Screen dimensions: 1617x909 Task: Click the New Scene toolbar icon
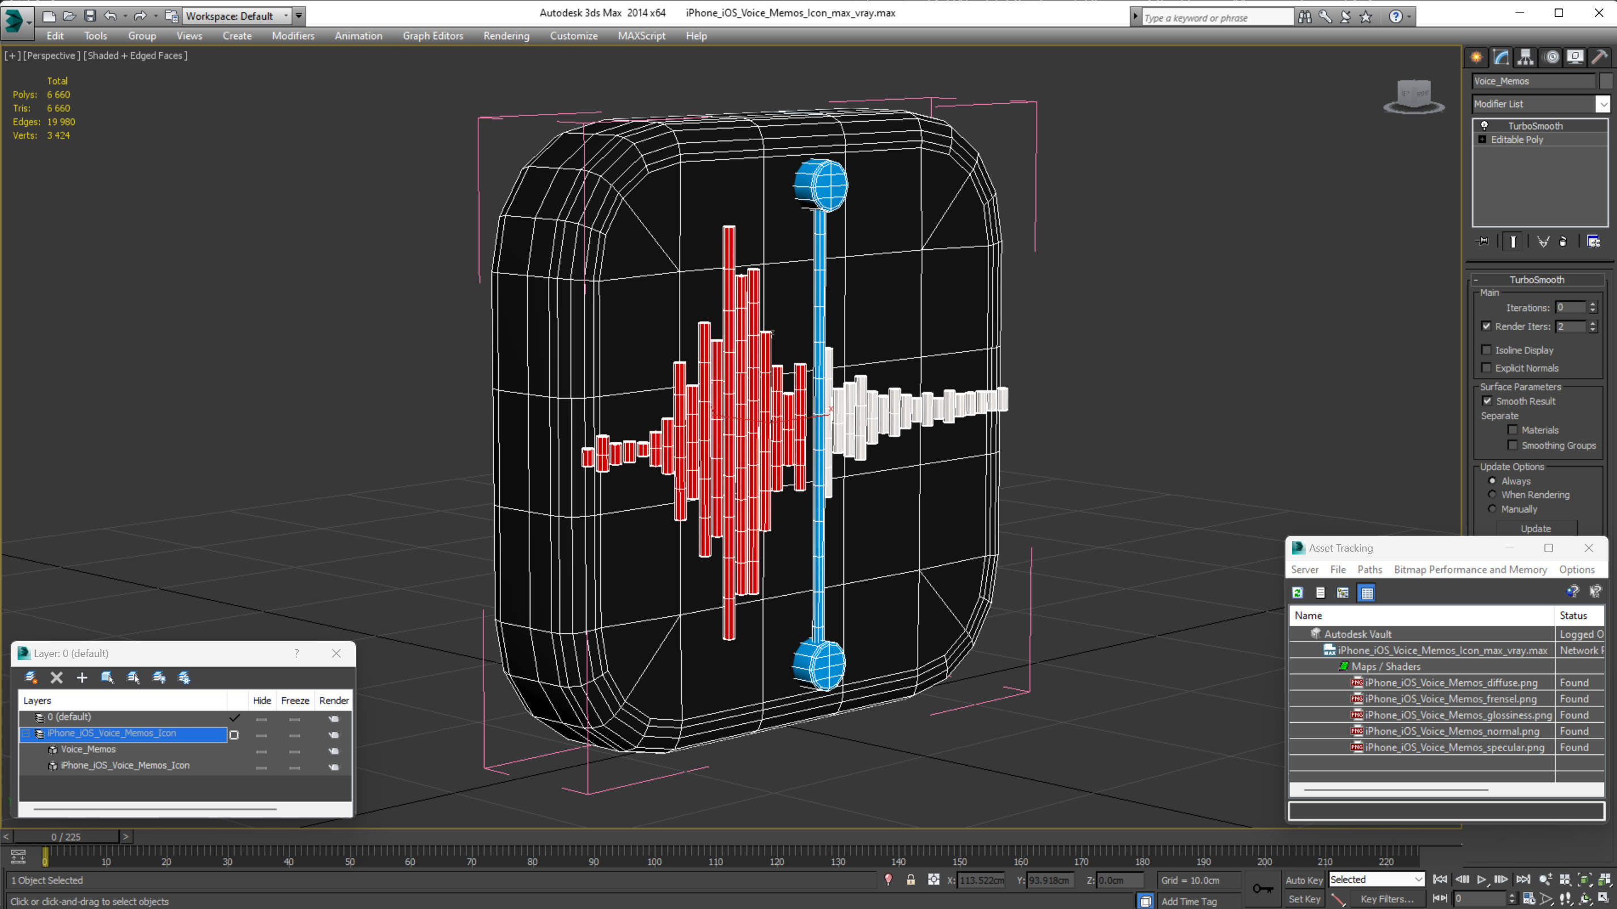click(x=48, y=16)
